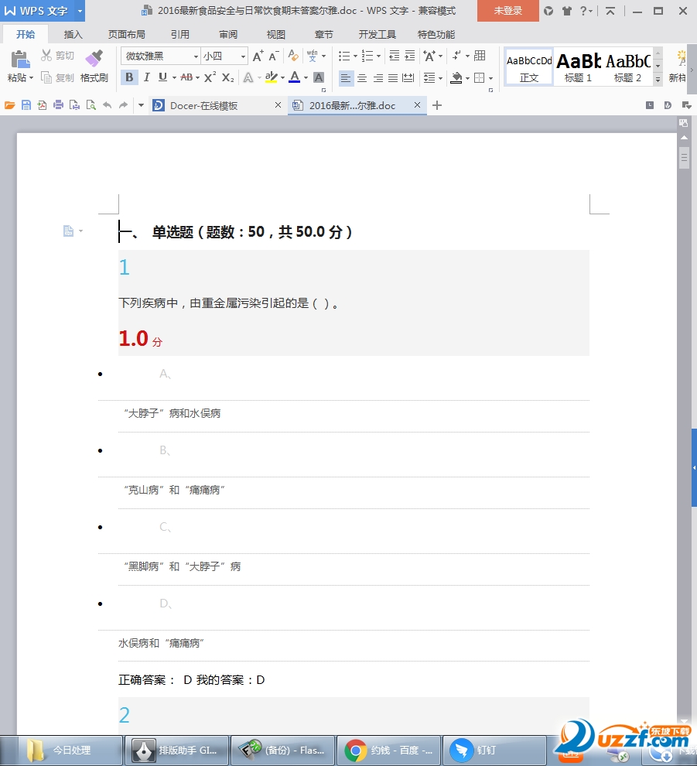Save document with floppy disk icon
Image resolution: width=697 pixels, height=766 pixels.
(26, 105)
